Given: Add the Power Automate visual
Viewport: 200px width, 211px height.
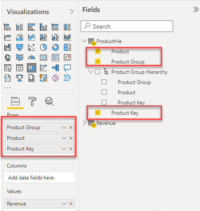Looking at the screenshot, I should click(x=67, y=78).
